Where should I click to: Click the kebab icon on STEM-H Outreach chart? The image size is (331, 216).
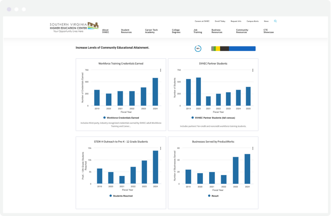pyautogui.click(x=161, y=148)
